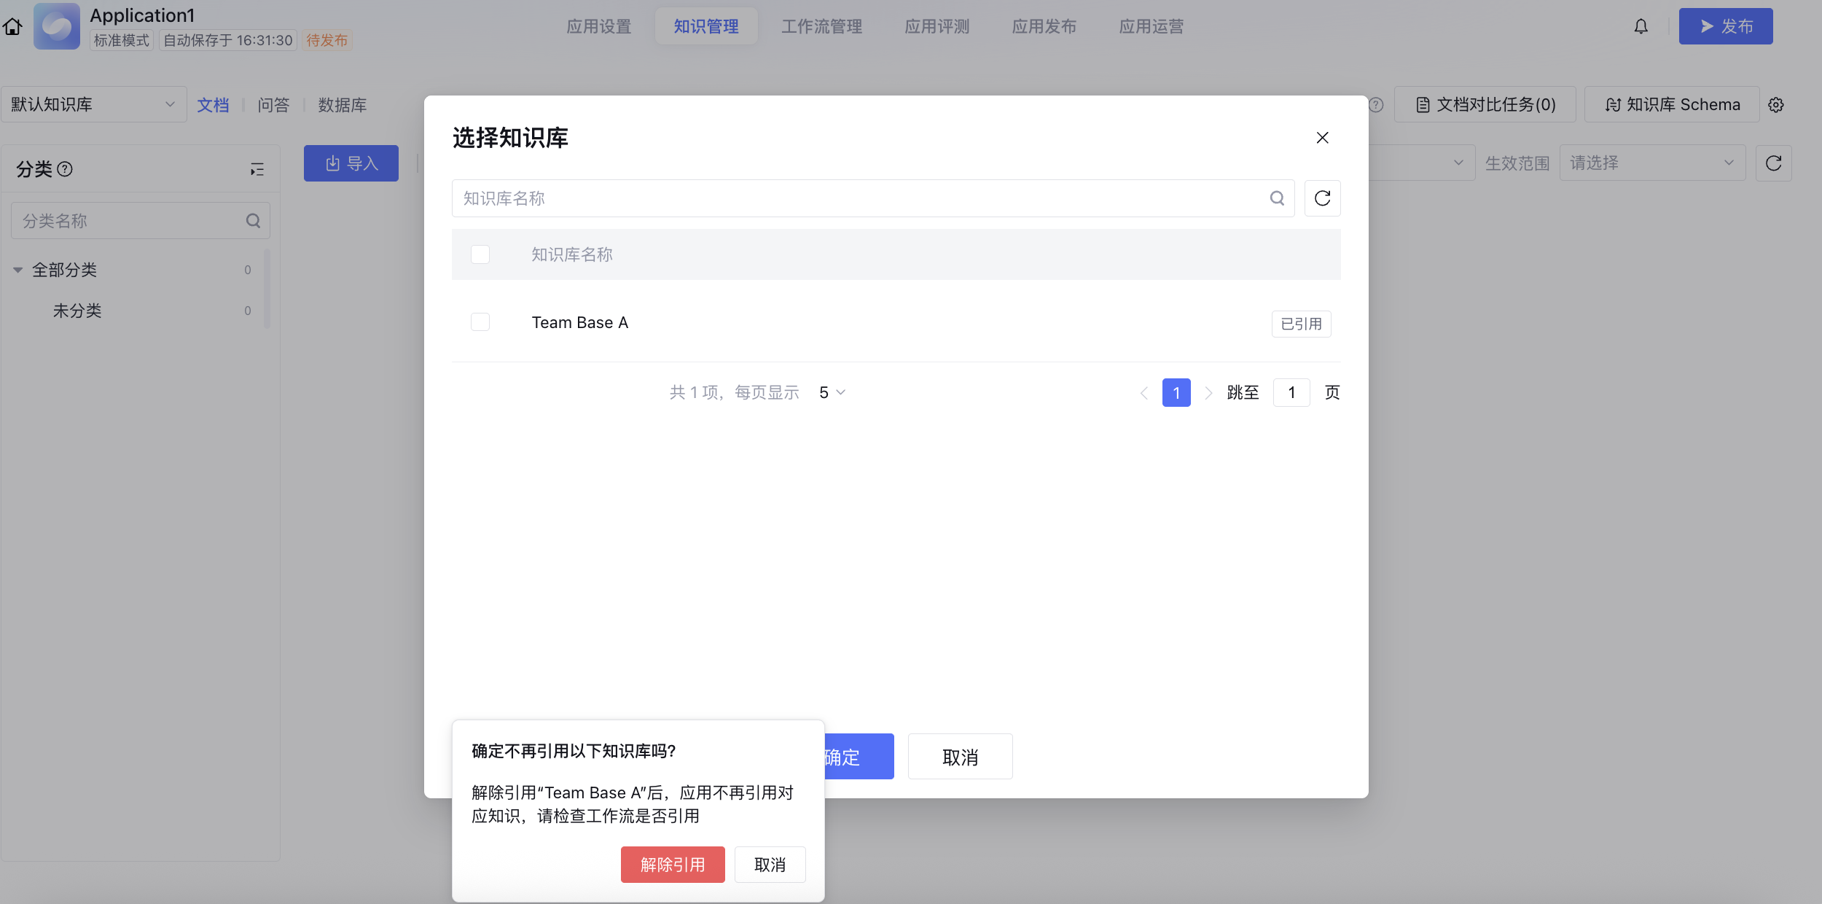The width and height of the screenshot is (1822, 904).
Task: Click the refresh icon at far right of filter row
Action: [1773, 163]
